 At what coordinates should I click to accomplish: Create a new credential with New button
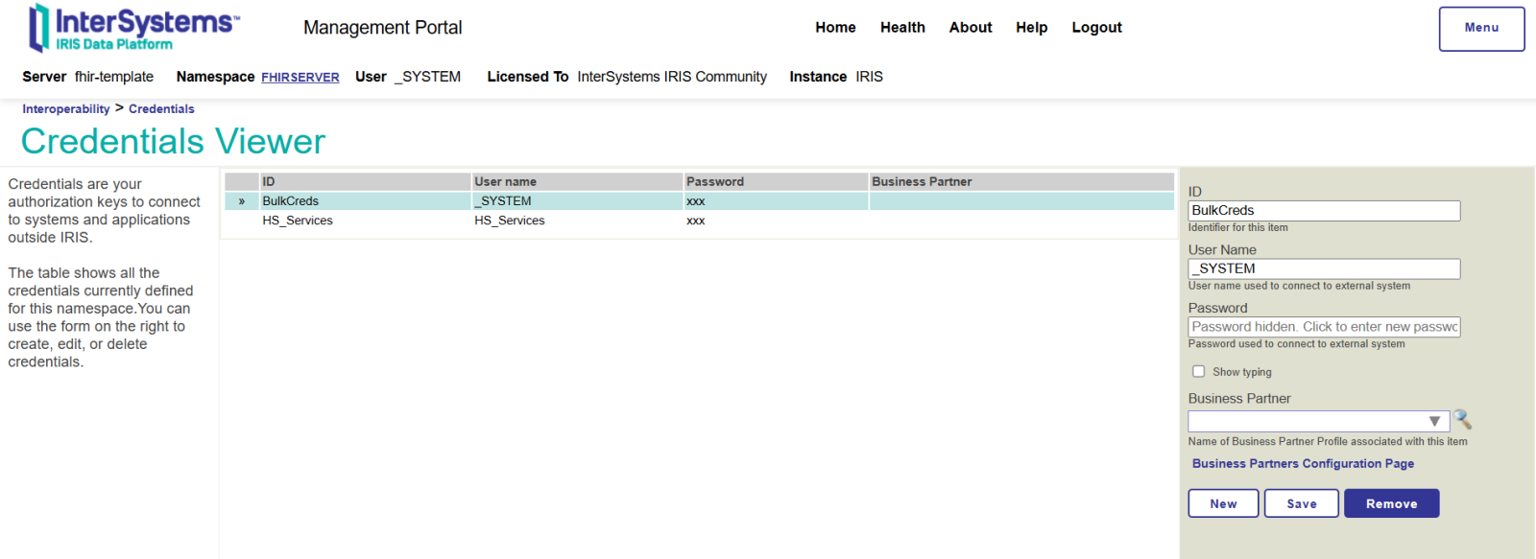pos(1223,503)
